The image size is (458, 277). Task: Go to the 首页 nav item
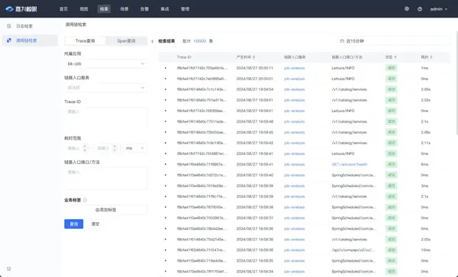[x=63, y=9]
